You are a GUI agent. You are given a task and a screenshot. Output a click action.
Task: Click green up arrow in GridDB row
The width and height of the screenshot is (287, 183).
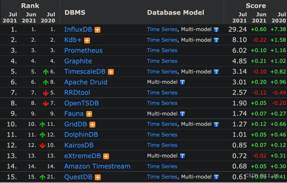pyautogui.click(x=42, y=125)
